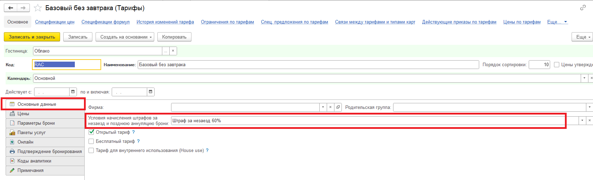Open the Коды аналитики section
This screenshot has height=180, width=593.
pos(45,161)
